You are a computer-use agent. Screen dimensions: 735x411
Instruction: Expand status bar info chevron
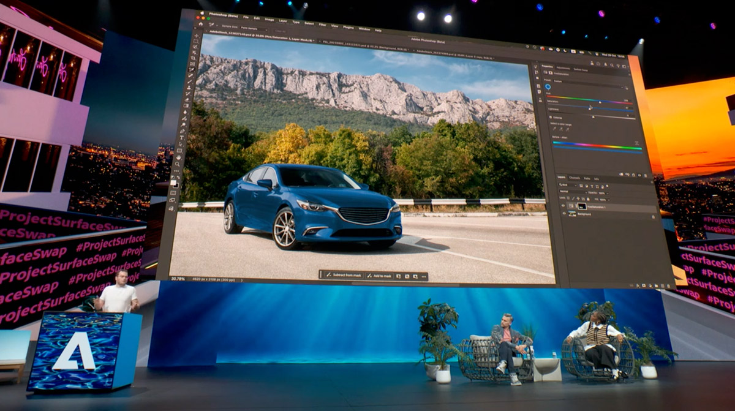[x=242, y=280]
